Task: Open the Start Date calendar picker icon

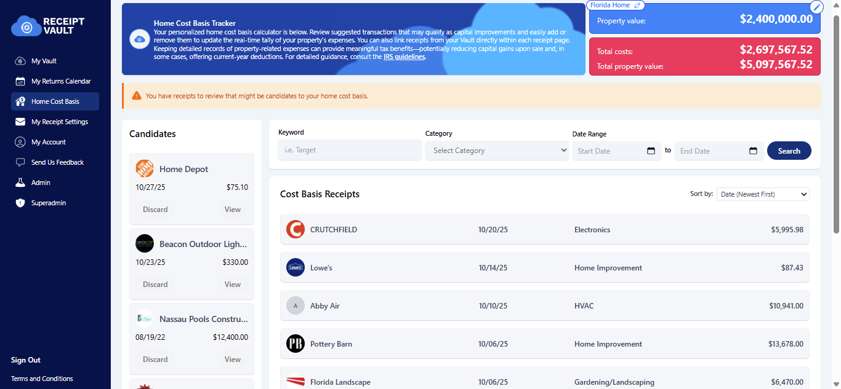Action: (x=651, y=151)
